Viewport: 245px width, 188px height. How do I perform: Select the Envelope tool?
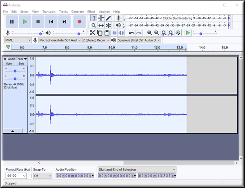coord(101,18)
